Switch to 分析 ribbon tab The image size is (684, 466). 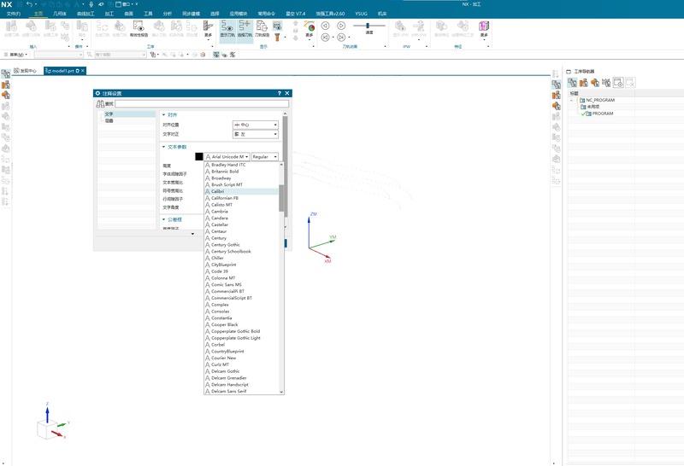click(x=168, y=14)
